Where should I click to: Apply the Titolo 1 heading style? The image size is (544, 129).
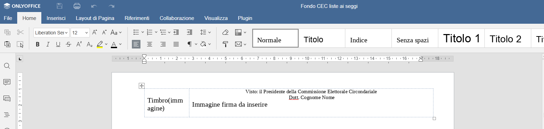pos(461,38)
